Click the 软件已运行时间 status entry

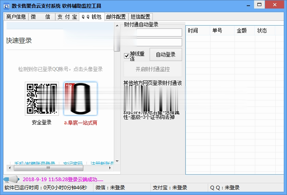(46, 188)
